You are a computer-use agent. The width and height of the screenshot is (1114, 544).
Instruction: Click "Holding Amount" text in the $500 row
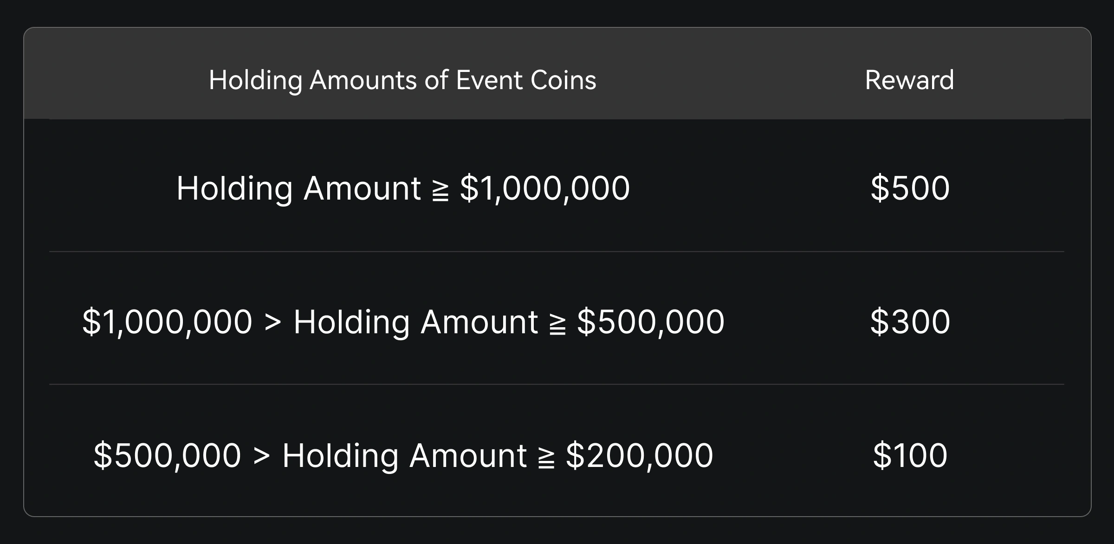tap(299, 188)
